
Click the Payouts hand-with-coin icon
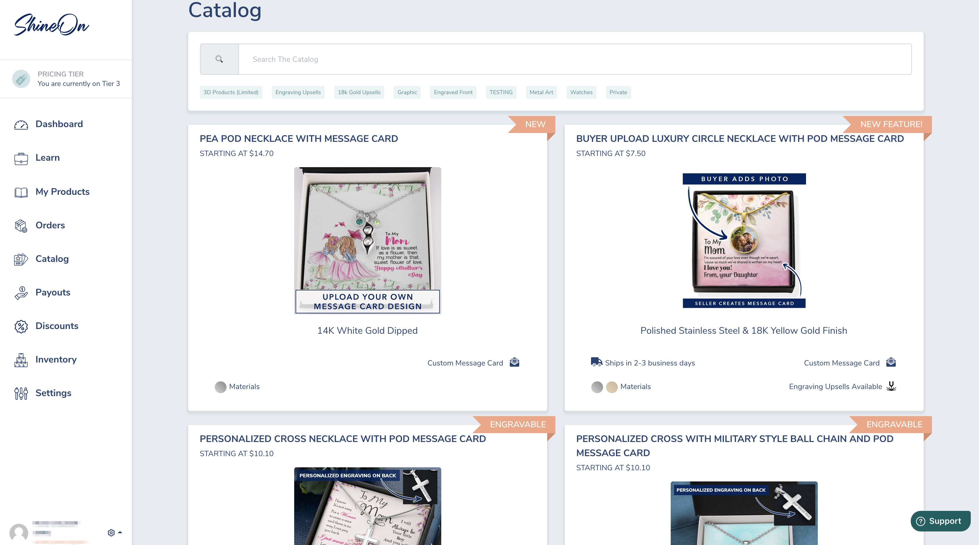[x=21, y=293]
